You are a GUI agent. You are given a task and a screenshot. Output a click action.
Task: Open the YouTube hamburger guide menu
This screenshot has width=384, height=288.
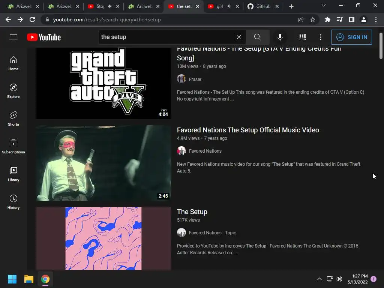(x=13, y=37)
